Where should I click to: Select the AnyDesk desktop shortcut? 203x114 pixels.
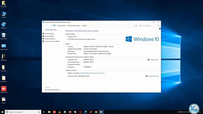(x=3, y=90)
